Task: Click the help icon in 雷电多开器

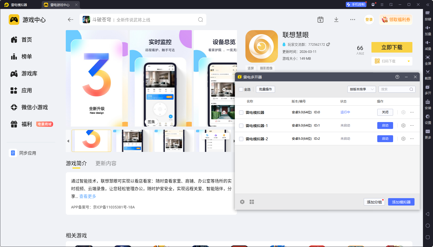Action: pos(397,77)
